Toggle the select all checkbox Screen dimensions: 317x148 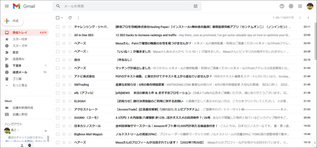(x=57, y=18)
